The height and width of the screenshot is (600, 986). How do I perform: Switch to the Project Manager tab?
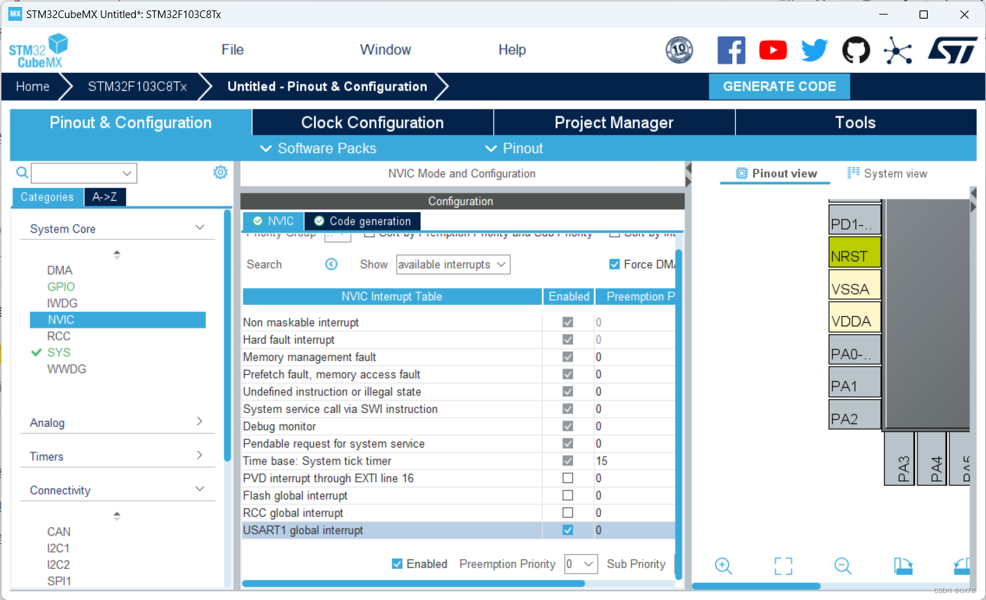[614, 123]
